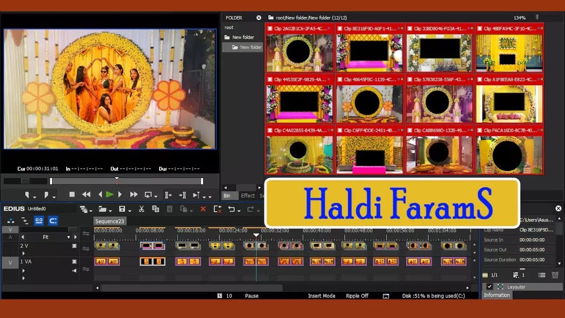Select thumbnail Clip 2A02B1C6-2FA5-4C

(x=300, y=47)
